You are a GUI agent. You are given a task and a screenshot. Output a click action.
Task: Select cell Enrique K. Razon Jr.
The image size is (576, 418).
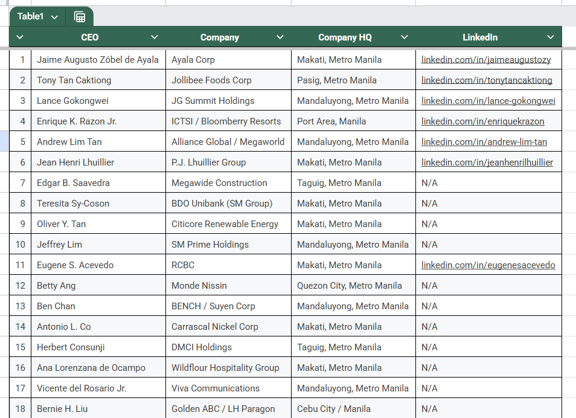click(x=98, y=121)
